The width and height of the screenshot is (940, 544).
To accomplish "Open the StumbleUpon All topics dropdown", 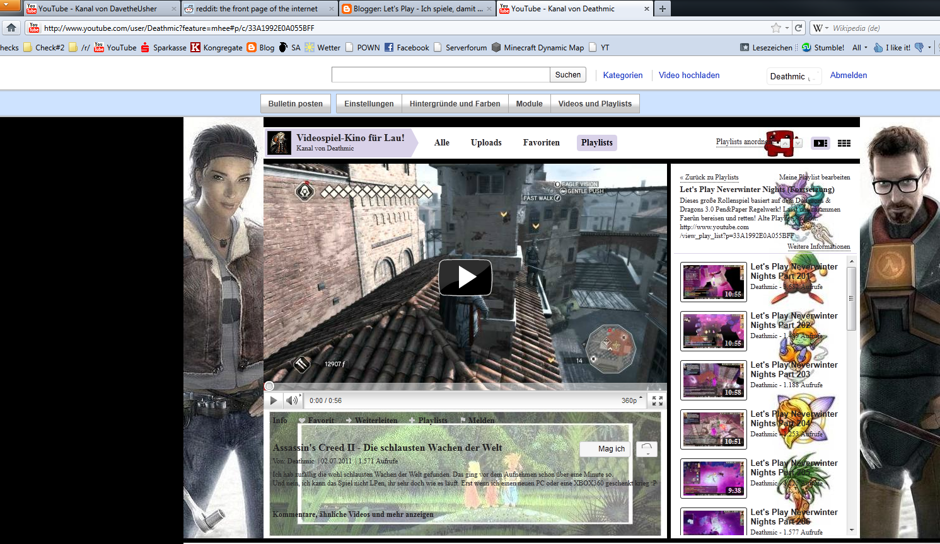I will (x=860, y=47).
